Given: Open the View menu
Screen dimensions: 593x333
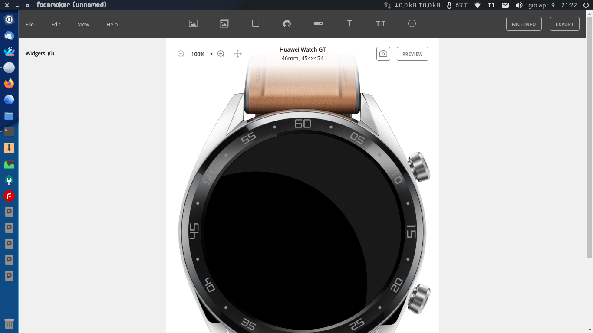Looking at the screenshot, I should tap(83, 24).
